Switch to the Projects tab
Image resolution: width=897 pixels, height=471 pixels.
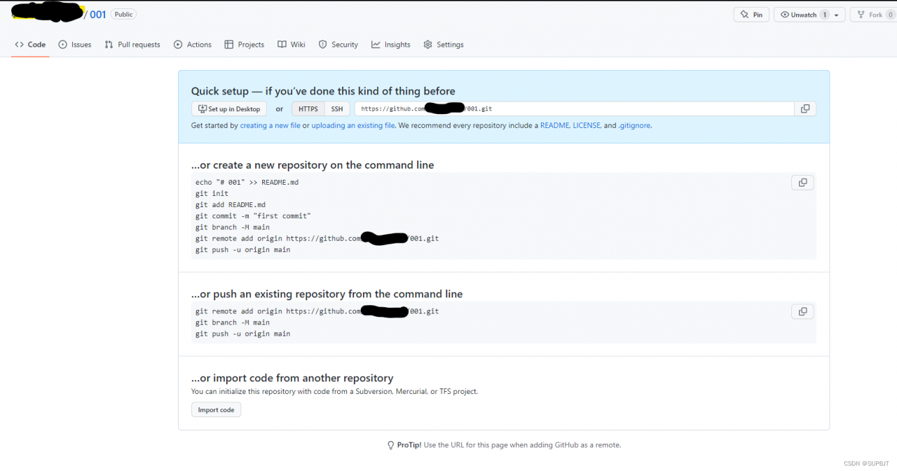click(x=245, y=44)
